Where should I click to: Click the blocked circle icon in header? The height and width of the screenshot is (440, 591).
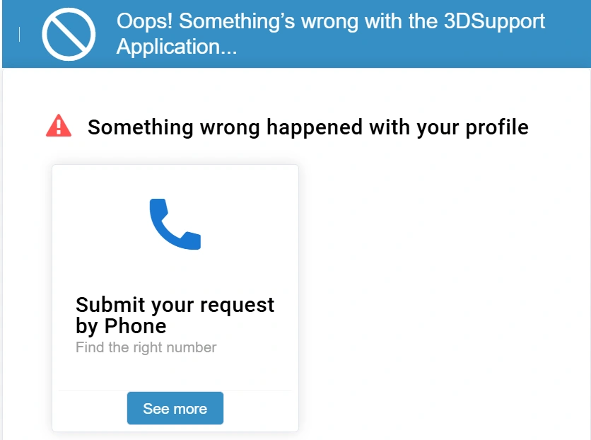69,34
